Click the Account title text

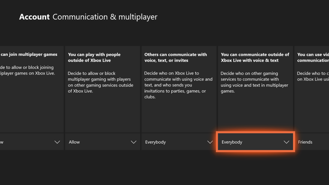click(34, 17)
